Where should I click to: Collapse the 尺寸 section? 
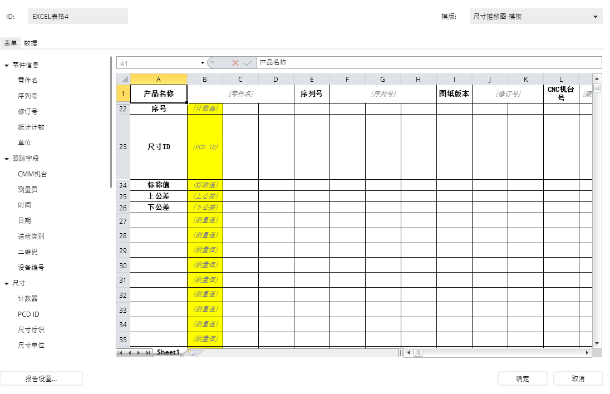[x=6, y=283]
